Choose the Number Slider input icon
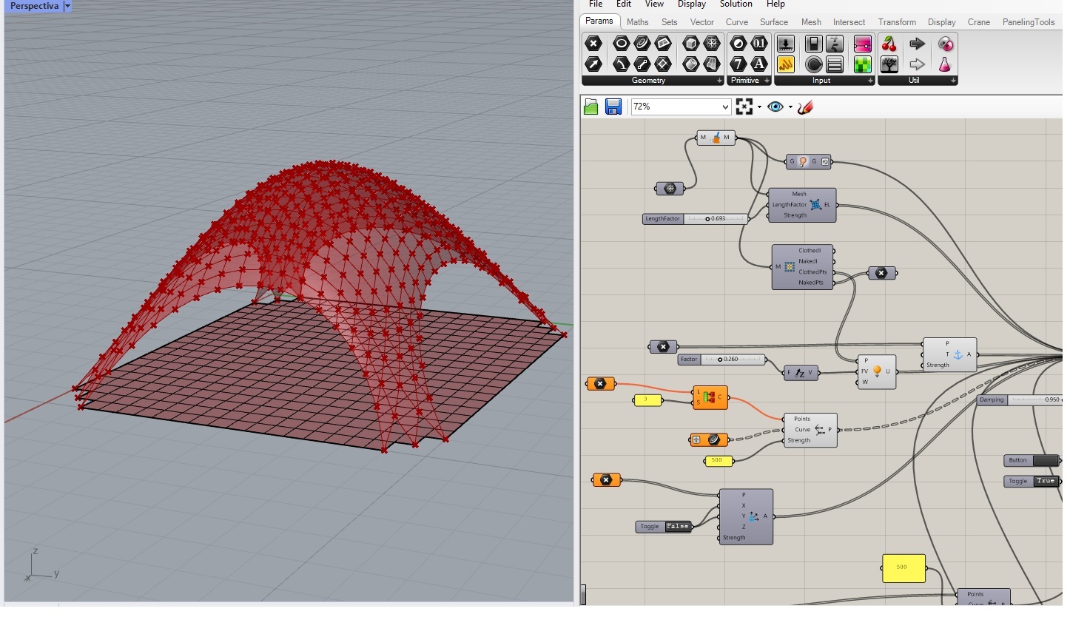 pyautogui.click(x=786, y=44)
